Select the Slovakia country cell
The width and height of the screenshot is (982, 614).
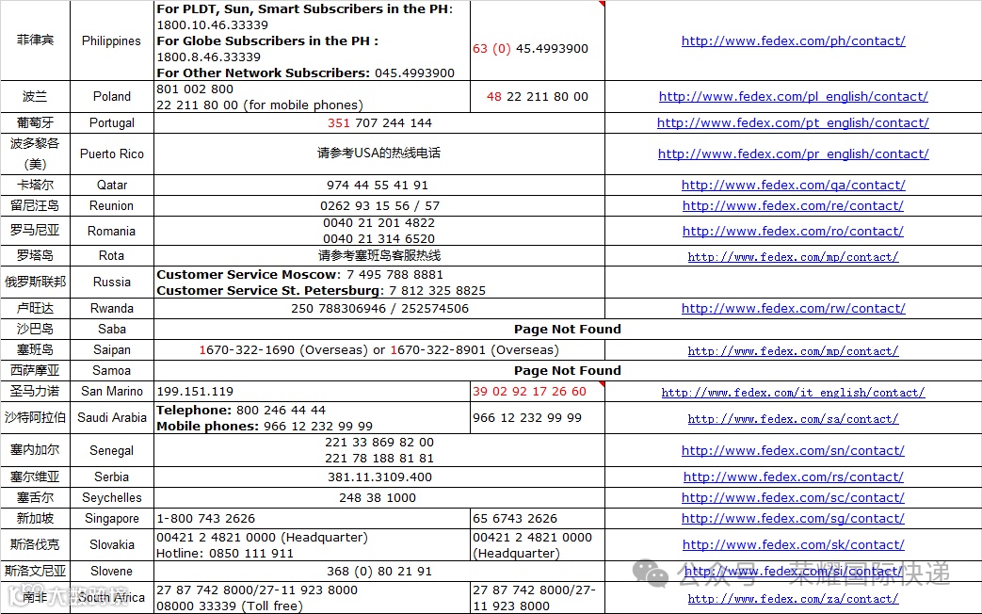click(111, 544)
